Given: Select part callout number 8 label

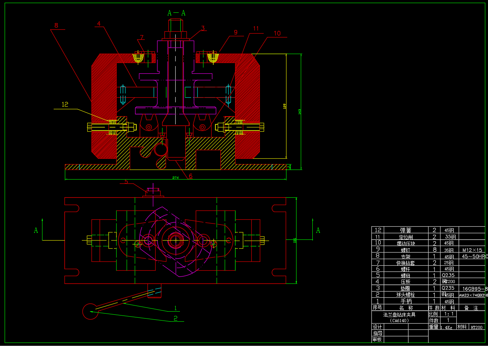Looking at the screenshot, I should [56, 25].
